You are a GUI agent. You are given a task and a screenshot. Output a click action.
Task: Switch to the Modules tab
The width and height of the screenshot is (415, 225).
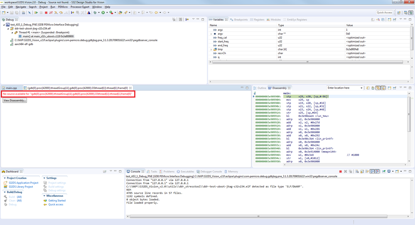point(274,20)
